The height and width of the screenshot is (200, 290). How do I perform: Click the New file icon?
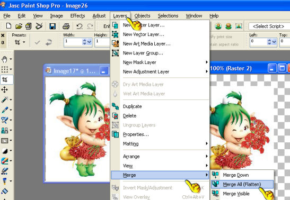tap(8, 26)
